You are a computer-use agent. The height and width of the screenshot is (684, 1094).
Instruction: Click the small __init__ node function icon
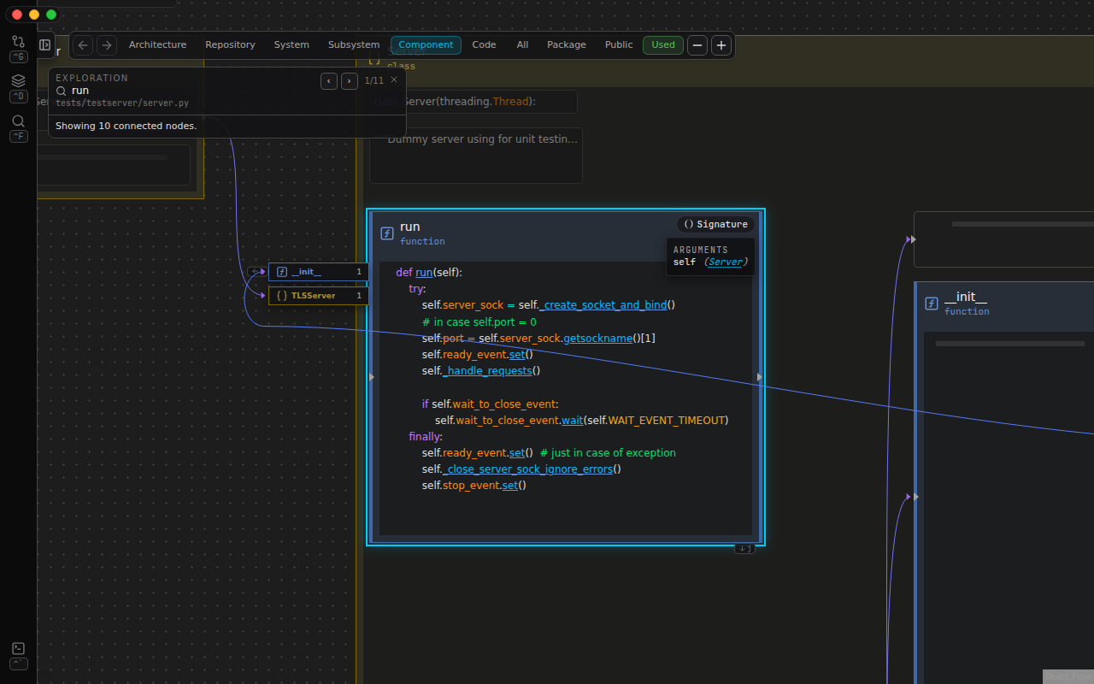coord(282,272)
